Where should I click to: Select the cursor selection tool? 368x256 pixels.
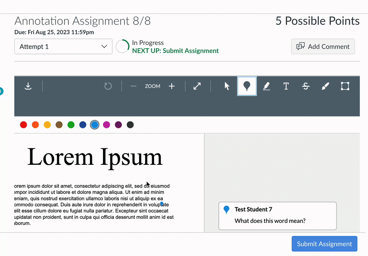[x=227, y=86]
